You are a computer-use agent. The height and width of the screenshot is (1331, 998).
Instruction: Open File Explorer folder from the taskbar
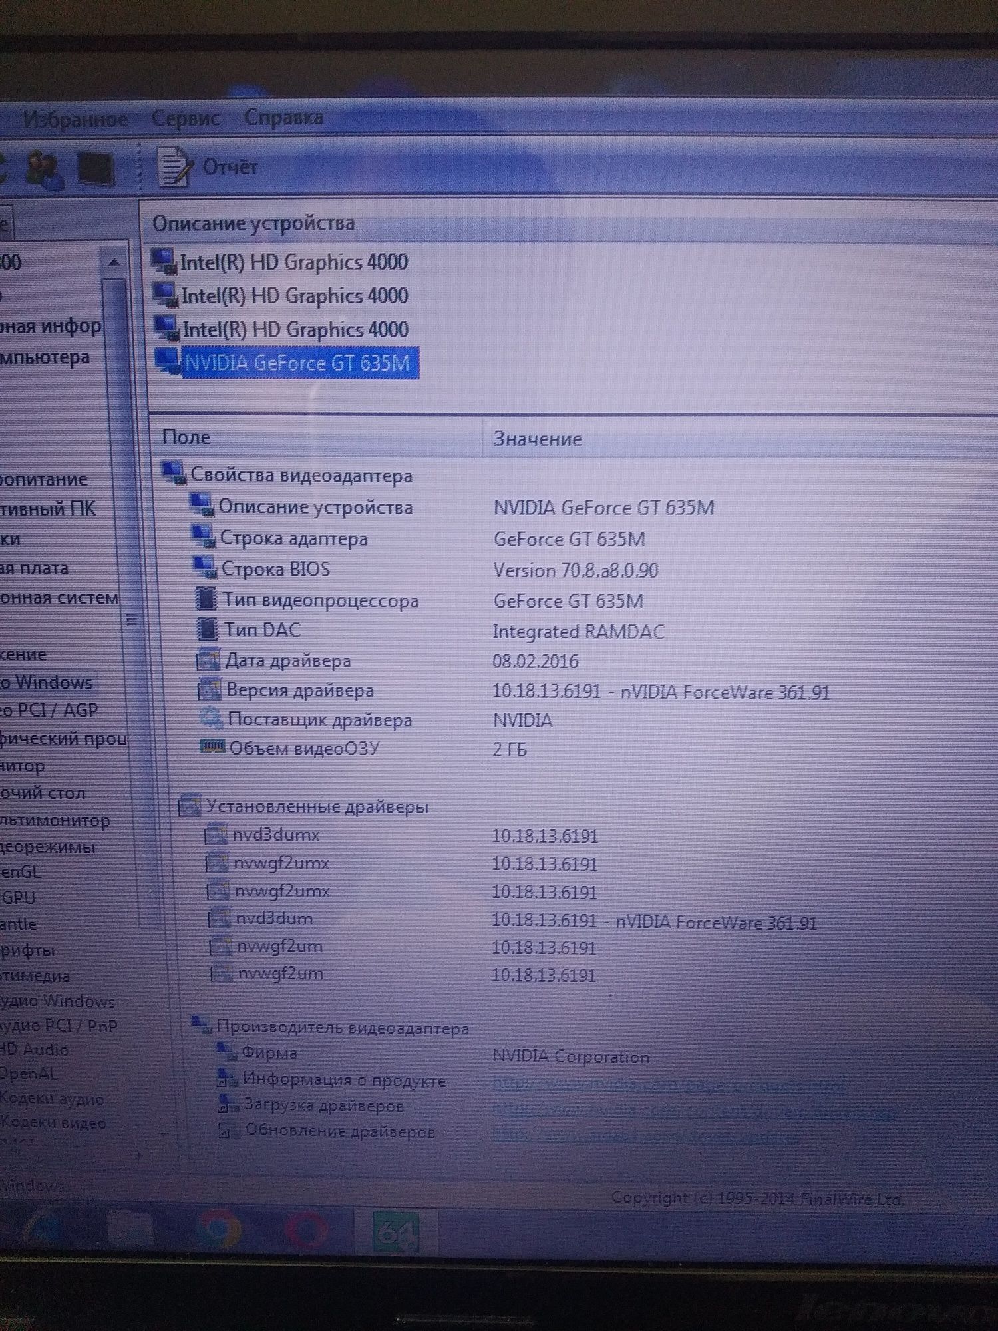[131, 1230]
